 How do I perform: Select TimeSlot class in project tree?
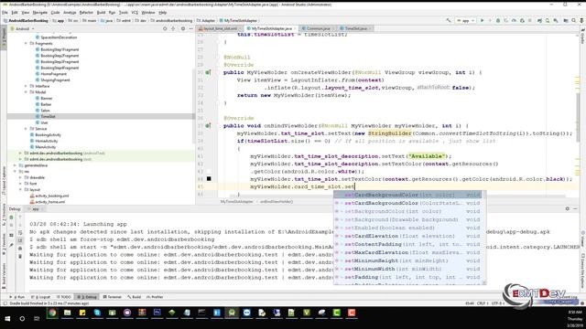48,116
